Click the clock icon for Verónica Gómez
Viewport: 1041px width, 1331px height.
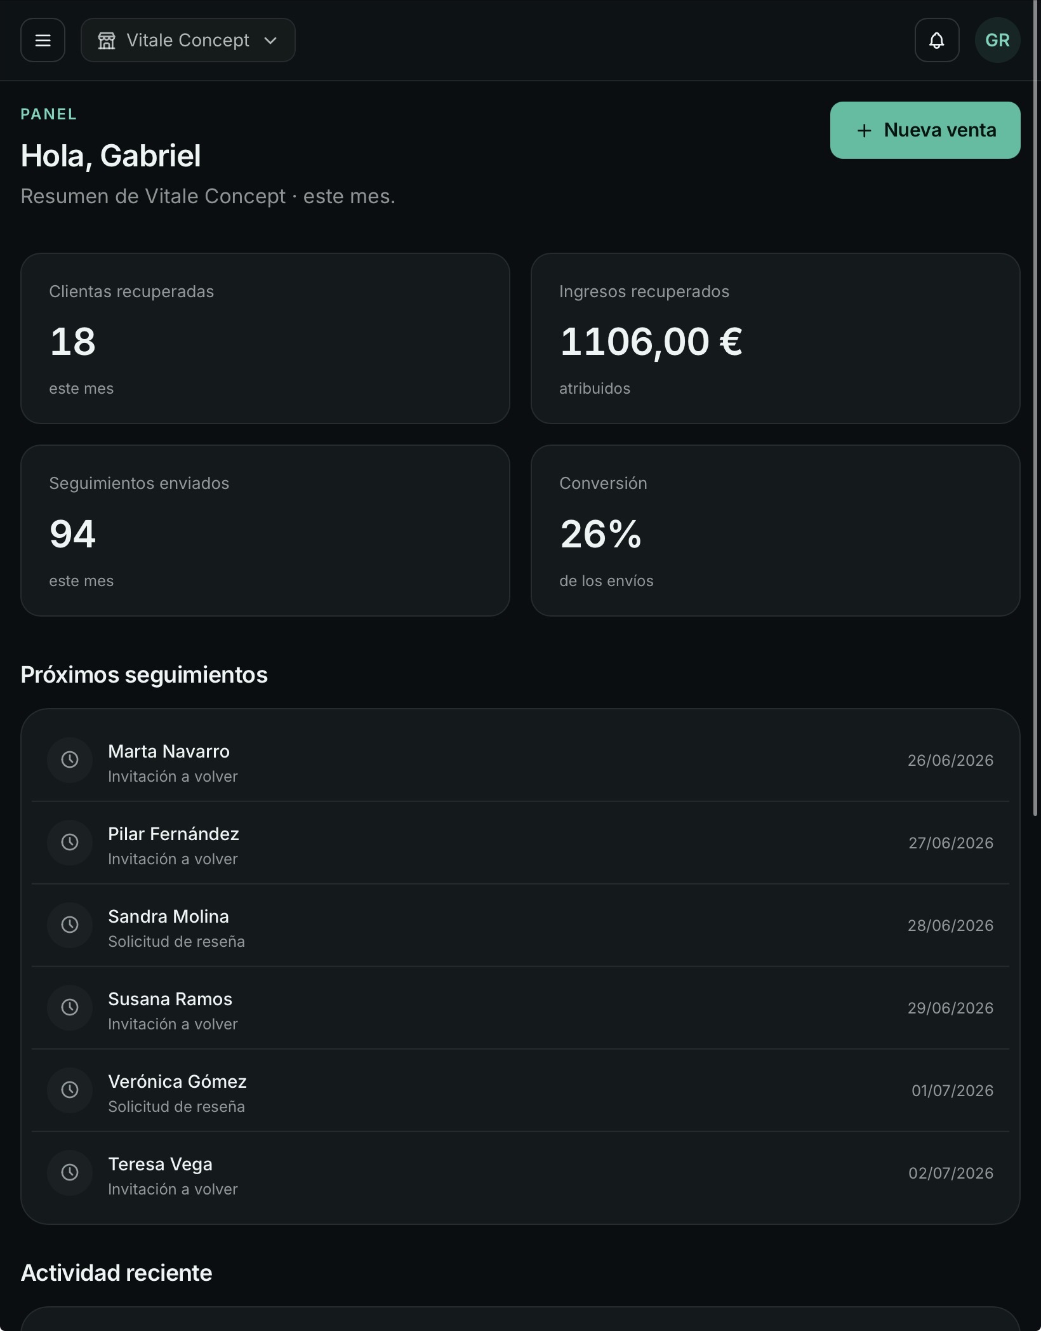tap(70, 1090)
